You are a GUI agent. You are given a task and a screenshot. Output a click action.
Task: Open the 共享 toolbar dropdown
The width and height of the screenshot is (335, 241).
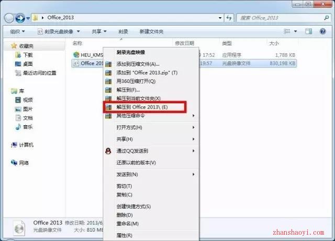(99, 31)
